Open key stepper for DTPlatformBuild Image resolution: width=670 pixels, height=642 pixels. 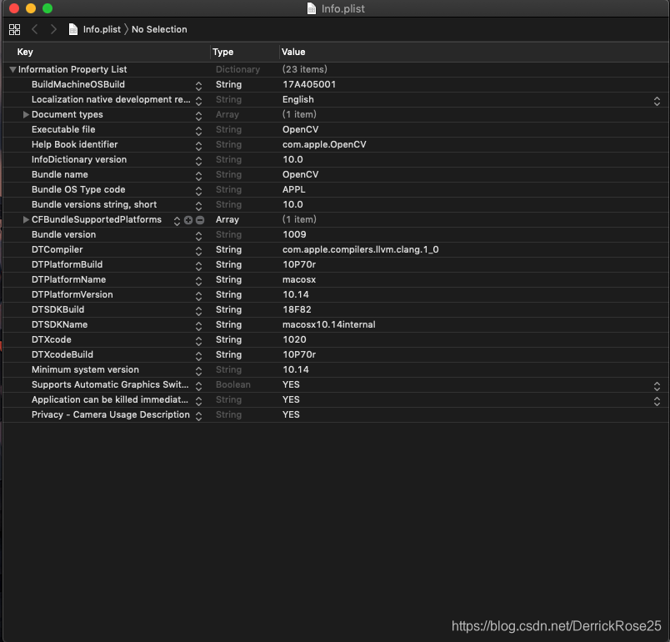pos(198,266)
